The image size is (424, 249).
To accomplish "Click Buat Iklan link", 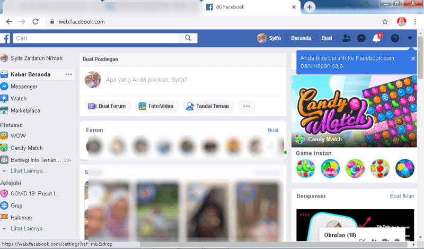I will tap(402, 196).
